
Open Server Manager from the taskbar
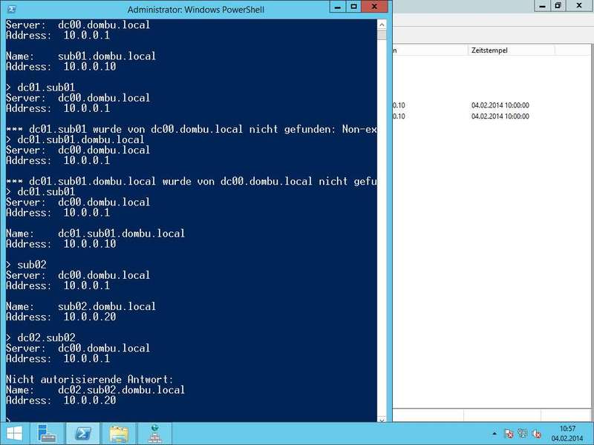click(x=48, y=434)
